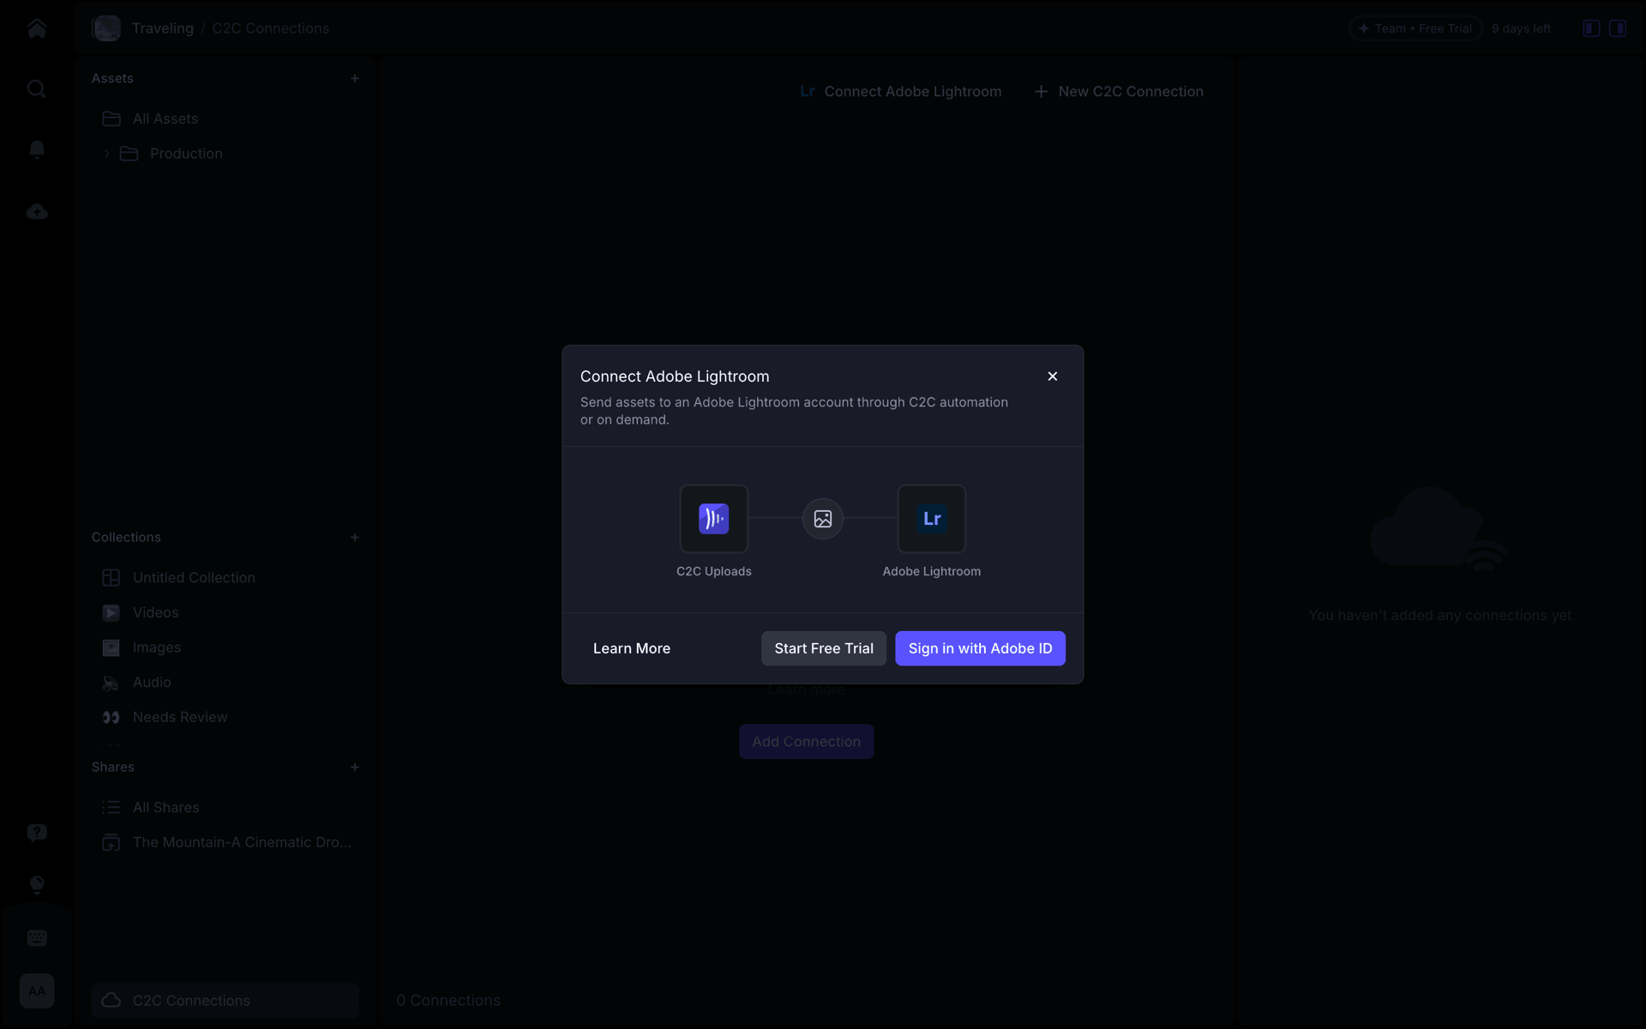This screenshot has width=1646, height=1029.
Task: Click the cloud upload icon in left rail
Action: [37, 211]
